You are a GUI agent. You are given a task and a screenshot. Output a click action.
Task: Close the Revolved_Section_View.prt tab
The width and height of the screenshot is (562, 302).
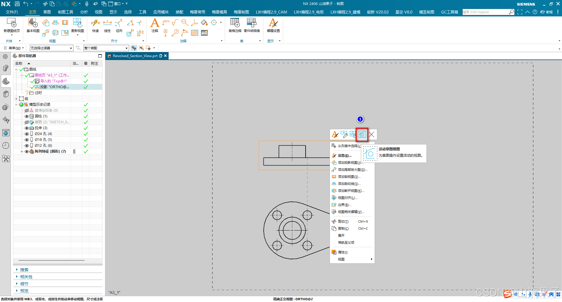[x=165, y=56]
